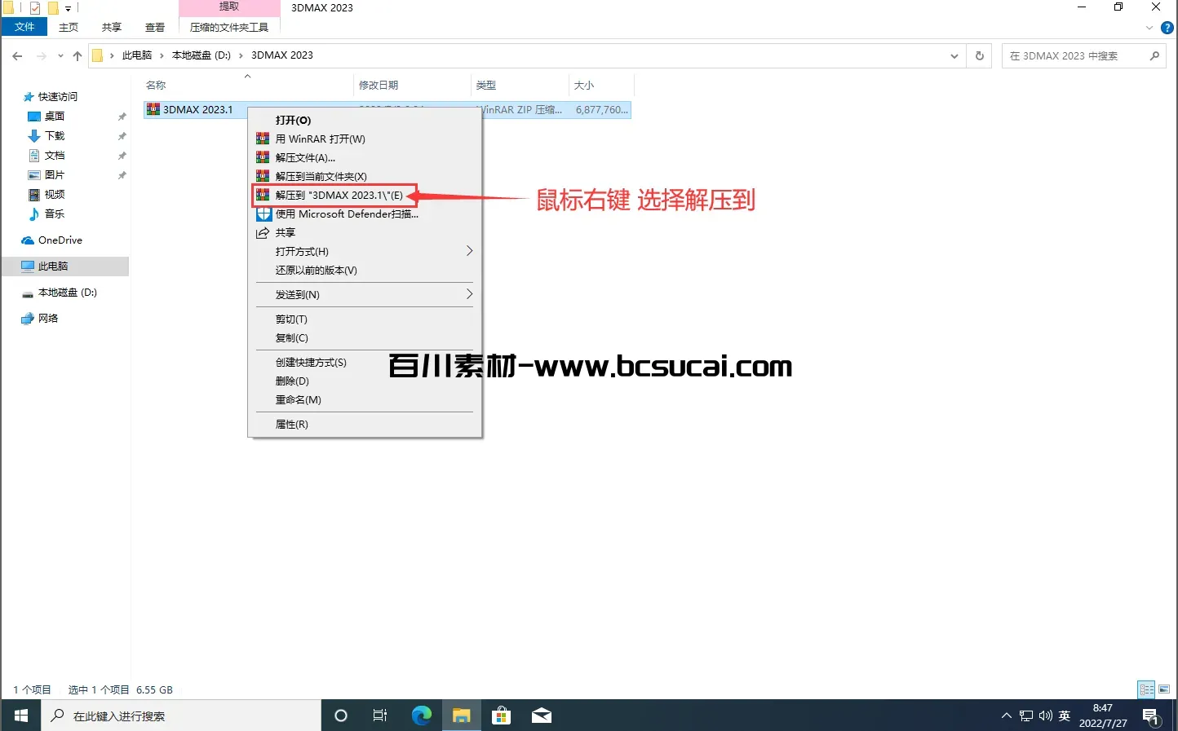Viewport: 1178px width, 731px height.
Task: Switch to large icons view
Action: point(1164,689)
